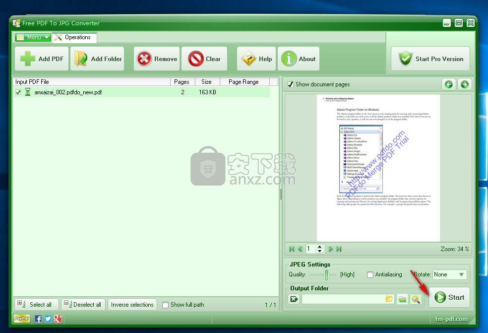The width and height of the screenshot is (488, 333).
Task: Click the Deselect all button
Action: pos(83,304)
